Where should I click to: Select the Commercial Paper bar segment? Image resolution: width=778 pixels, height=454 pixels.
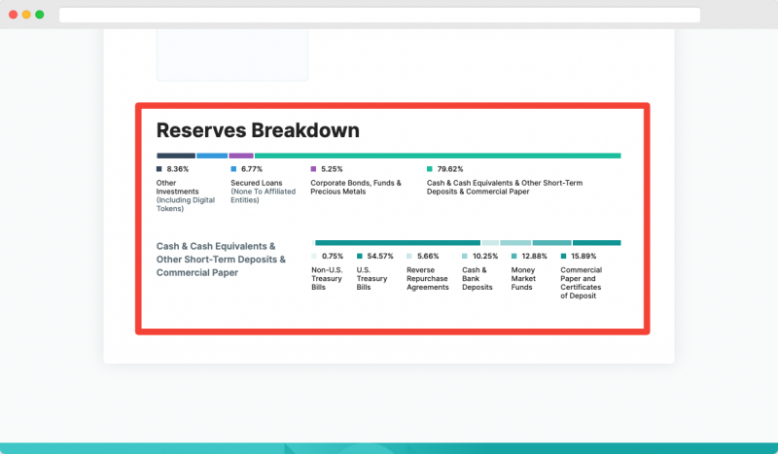pos(597,243)
